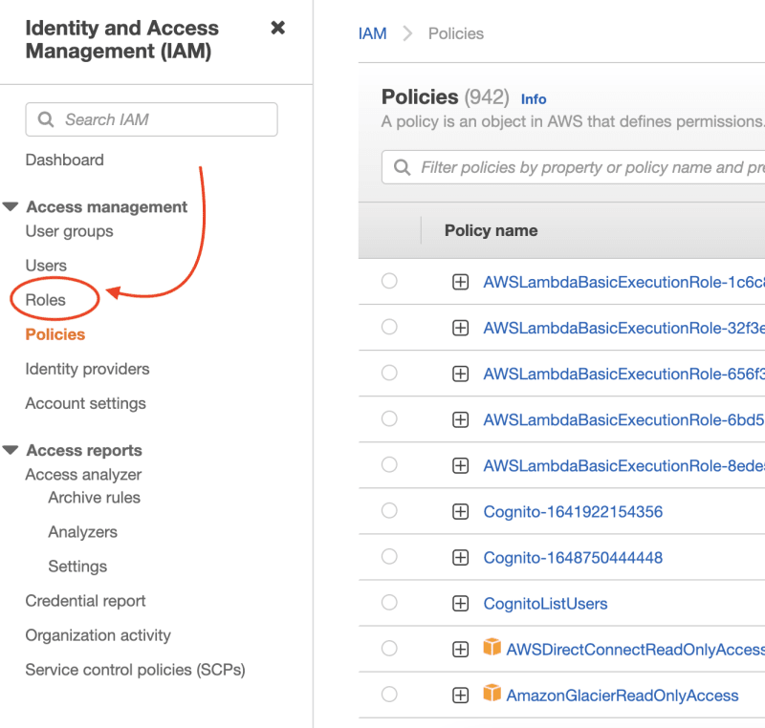Expand Cognito-1648750444448 policy details
The width and height of the screenshot is (765, 728).
point(461,558)
